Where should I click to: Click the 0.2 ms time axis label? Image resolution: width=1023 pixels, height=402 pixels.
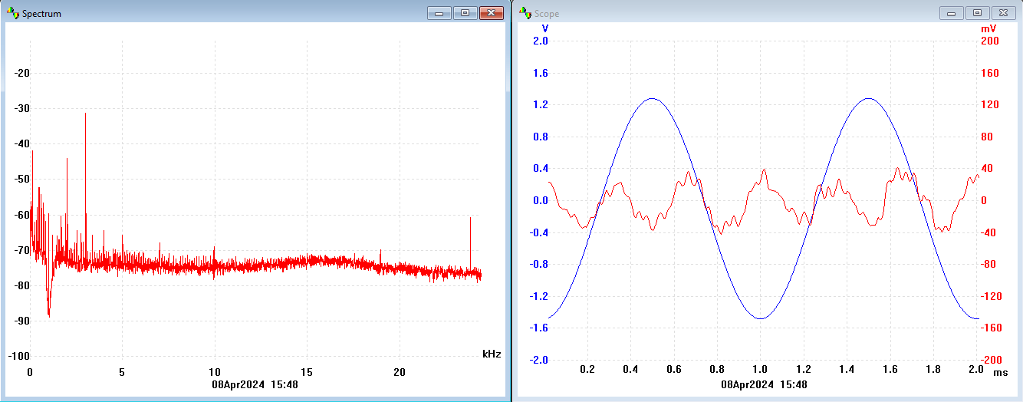tap(587, 370)
